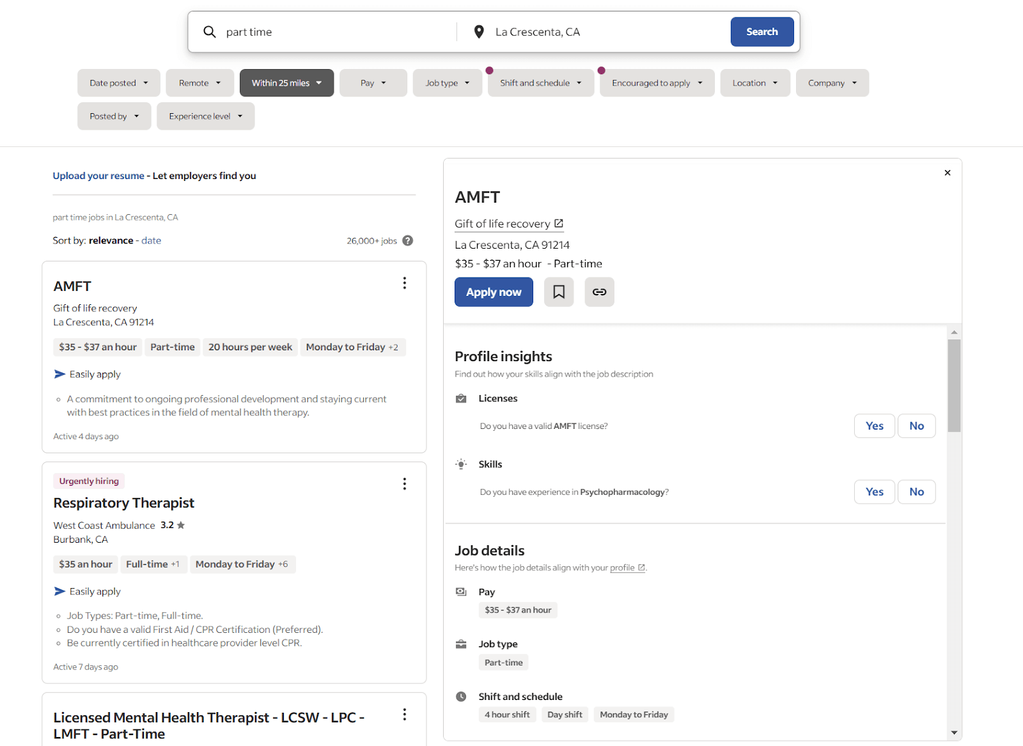Open the Upload your resume link
1023x746 pixels.
point(98,175)
